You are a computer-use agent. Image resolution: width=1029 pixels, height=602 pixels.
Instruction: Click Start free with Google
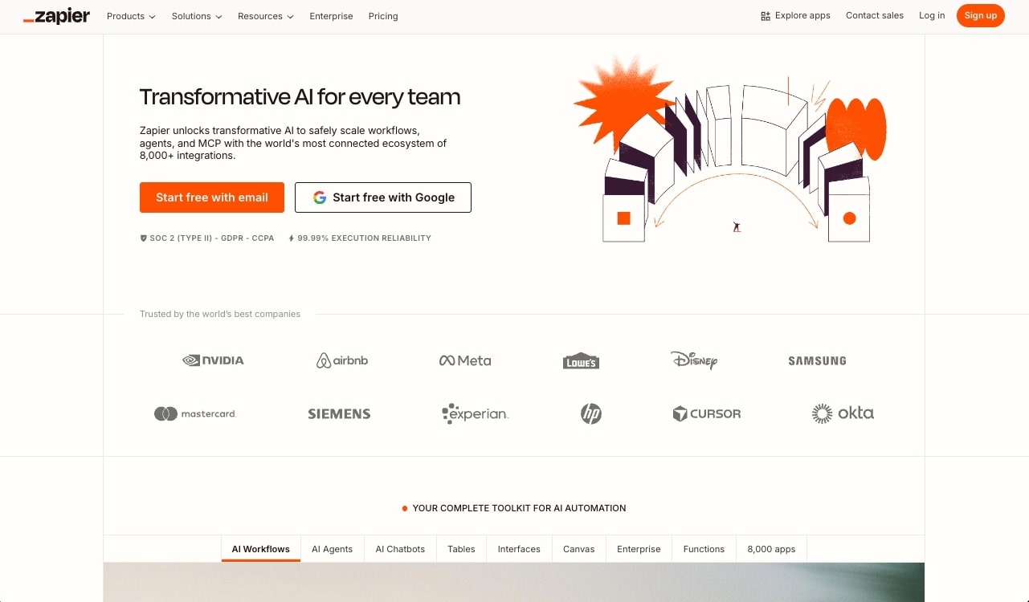coord(383,197)
